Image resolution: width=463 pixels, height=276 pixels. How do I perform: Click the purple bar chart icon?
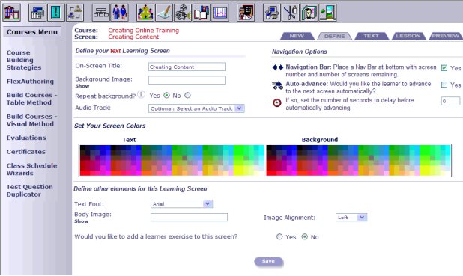(x=220, y=13)
